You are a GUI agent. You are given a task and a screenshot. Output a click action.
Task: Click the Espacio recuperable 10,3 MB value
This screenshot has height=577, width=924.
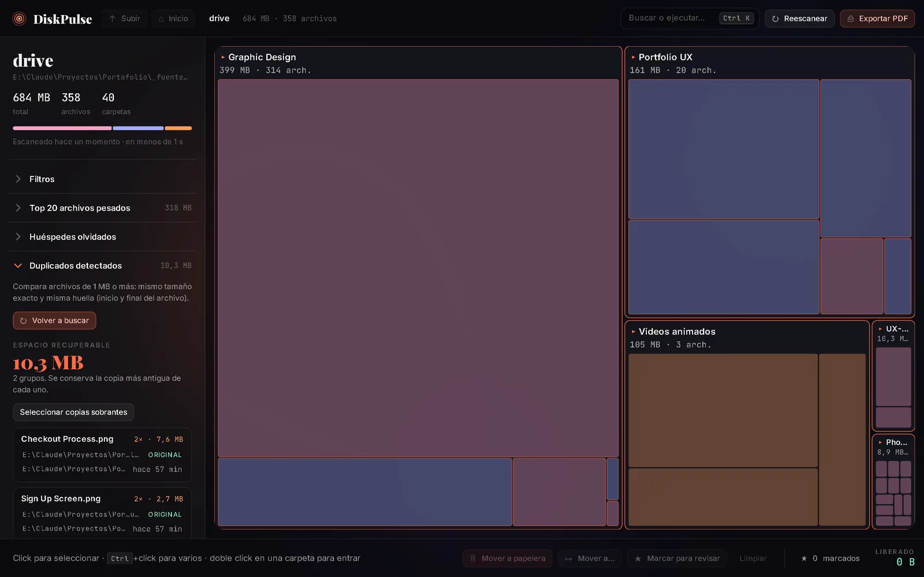(48, 363)
